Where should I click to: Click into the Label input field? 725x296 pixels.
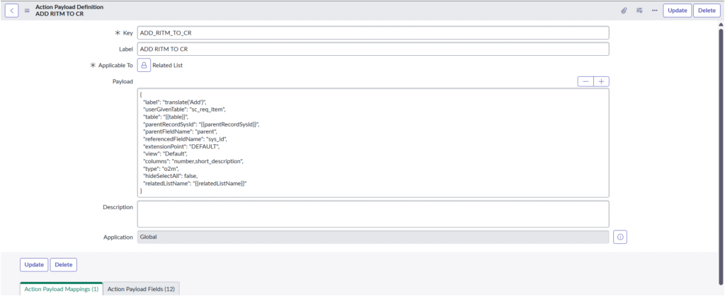click(x=372, y=49)
